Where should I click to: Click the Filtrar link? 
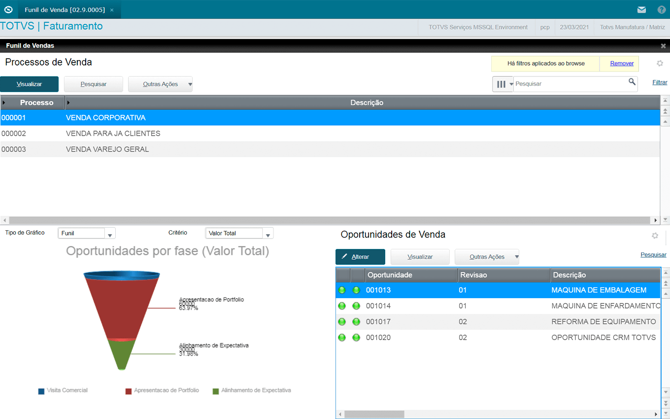(660, 83)
